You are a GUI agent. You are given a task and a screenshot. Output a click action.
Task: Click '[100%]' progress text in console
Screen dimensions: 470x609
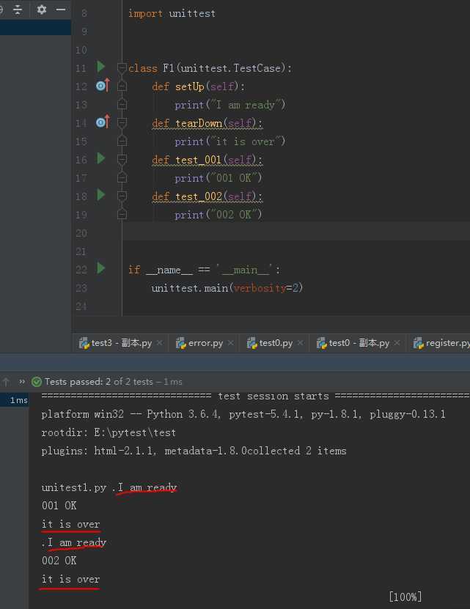click(x=405, y=597)
